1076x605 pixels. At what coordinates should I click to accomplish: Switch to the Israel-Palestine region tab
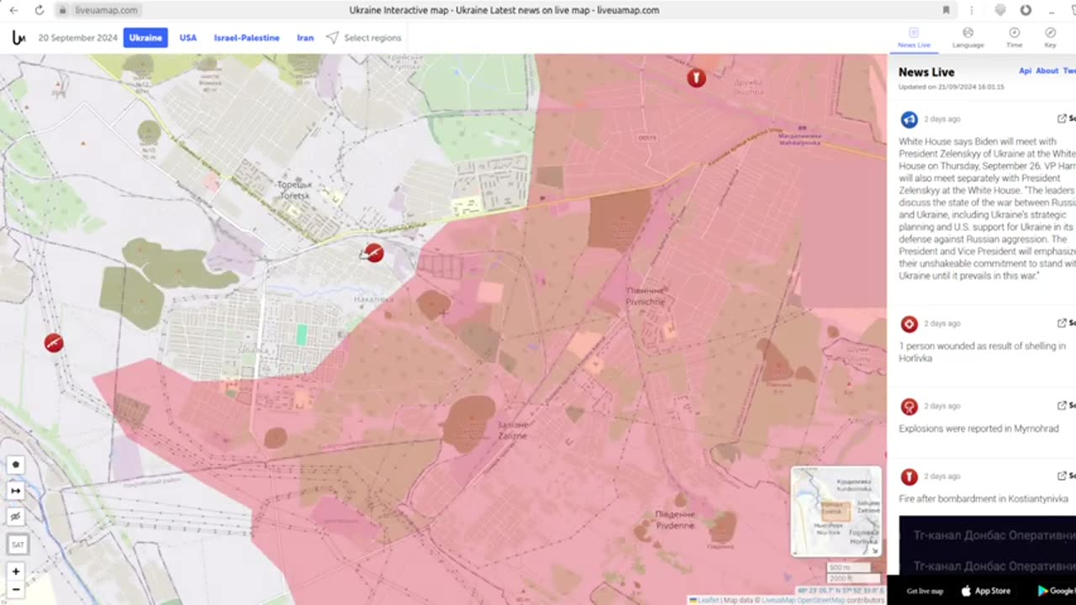(x=246, y=38)
